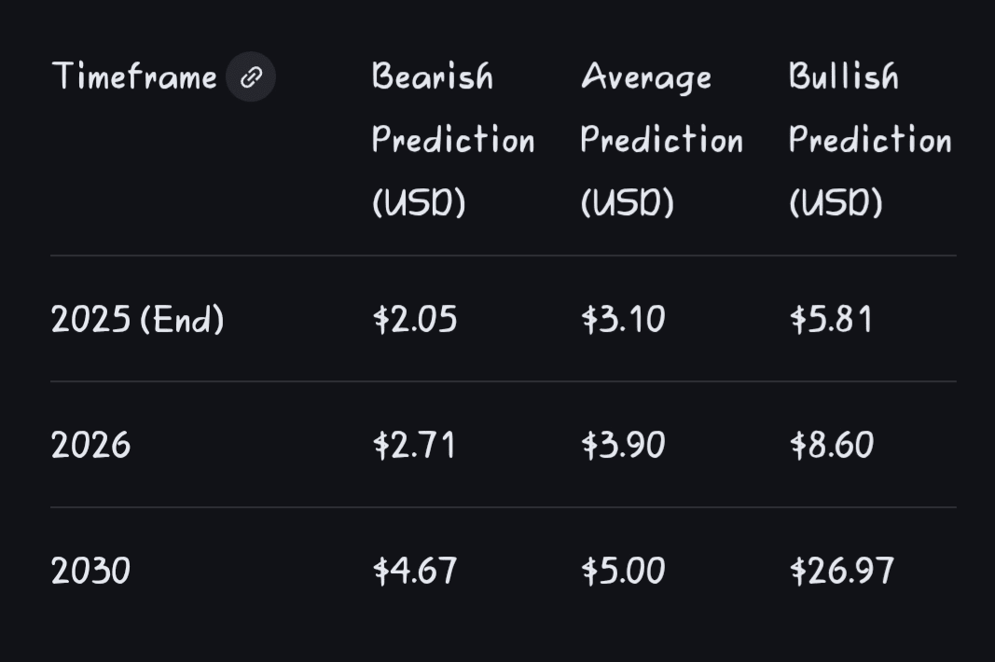
Task: Click the word Bearish in header
Action: click(x=432, y=76)
